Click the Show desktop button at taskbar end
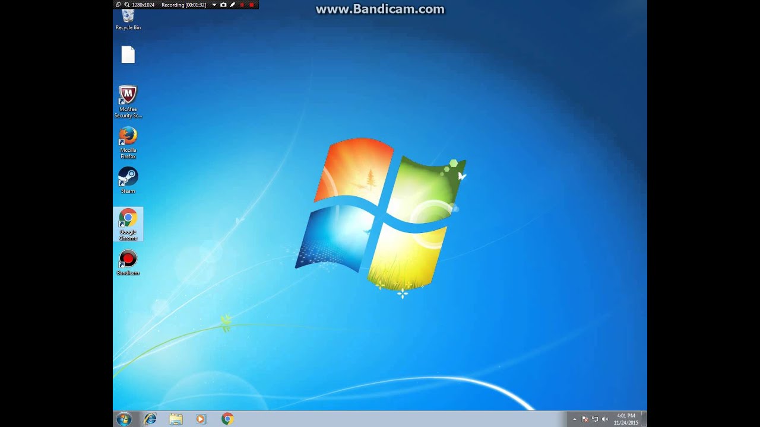The width and height of the screenshot is (760, 427). pyautogui.click(x=644, y=419)
